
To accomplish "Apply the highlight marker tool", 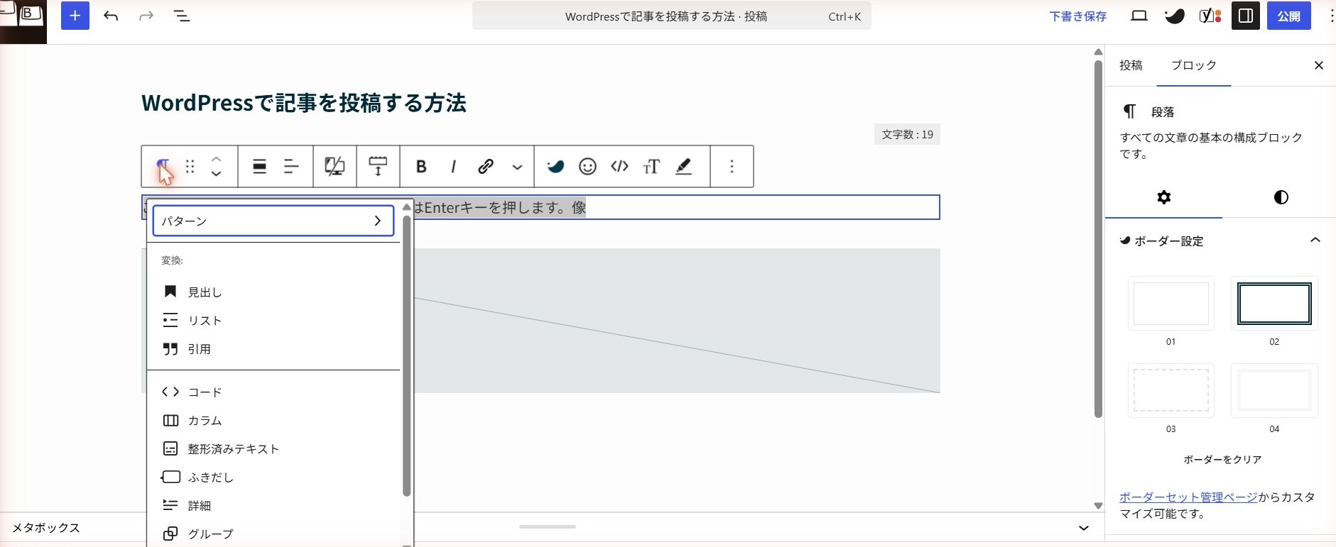I will [x=683, y=167].
